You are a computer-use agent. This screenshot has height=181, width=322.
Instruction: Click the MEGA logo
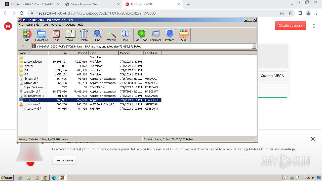8,26
